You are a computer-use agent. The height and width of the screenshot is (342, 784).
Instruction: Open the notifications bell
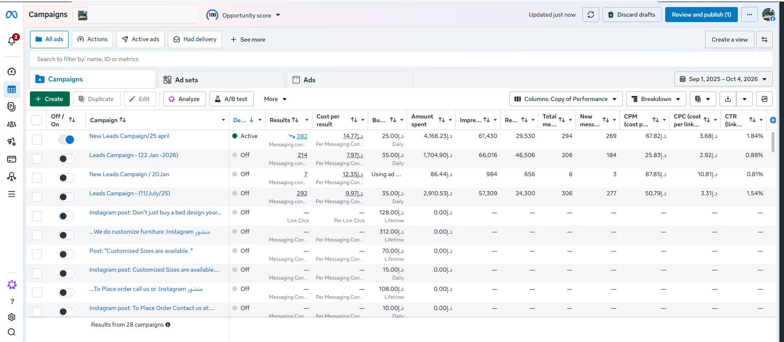point(12,40)
